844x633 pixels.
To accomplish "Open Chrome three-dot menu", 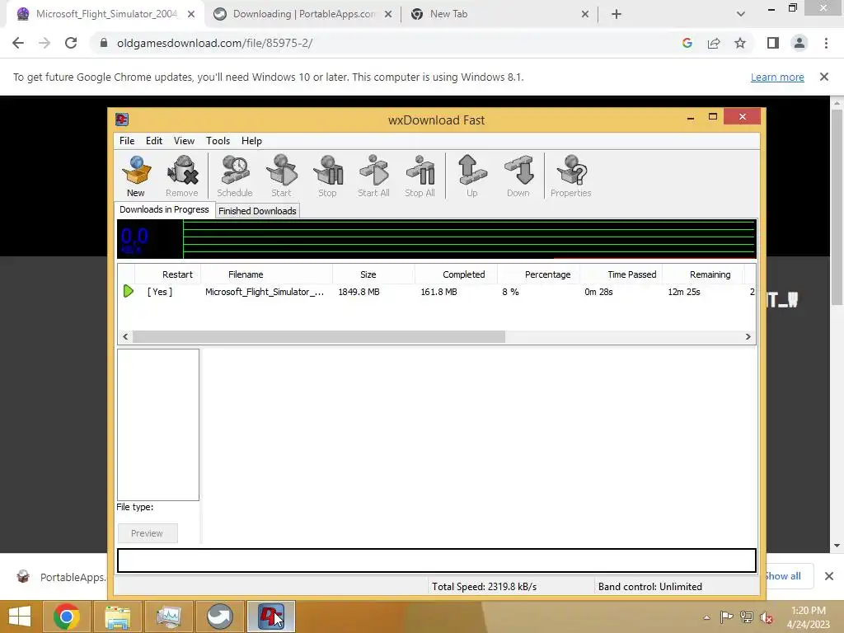I will [826, 43].
